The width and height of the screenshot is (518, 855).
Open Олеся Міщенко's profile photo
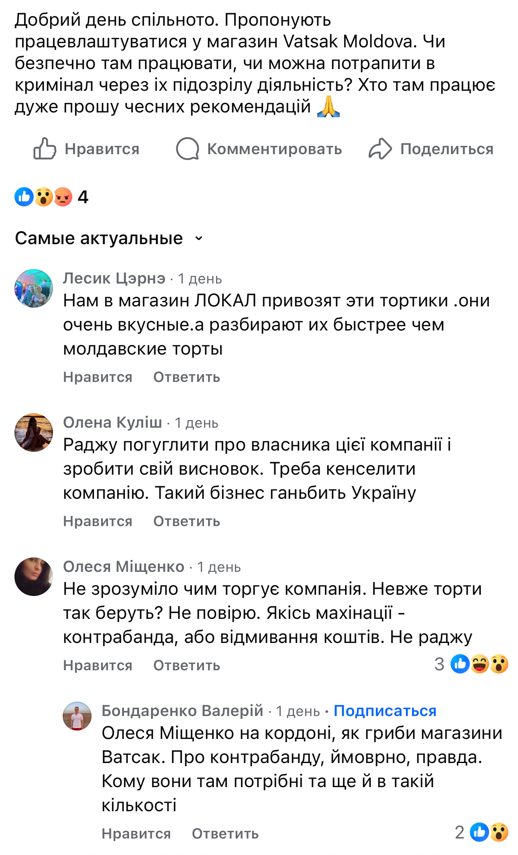pyautogui.click(x=34, y=577)
